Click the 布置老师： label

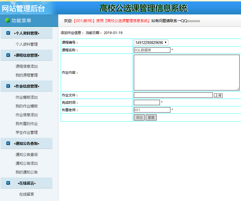click(70, 110)
